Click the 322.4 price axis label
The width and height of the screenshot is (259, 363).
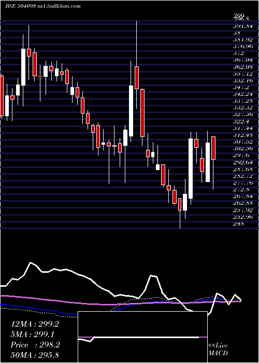pyautogui.click(x=241, y=121)
